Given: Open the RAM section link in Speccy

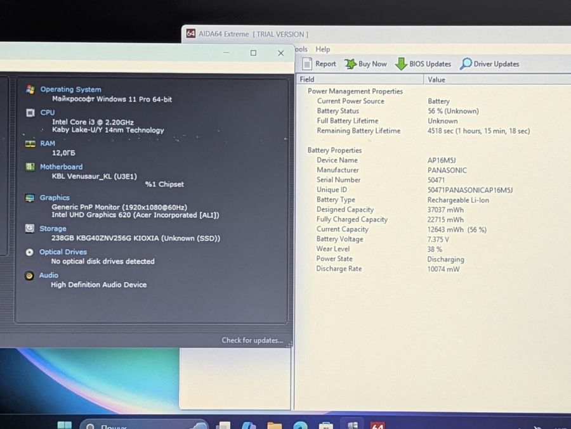Looking at the screenshot, I should (x=48, y=143).
